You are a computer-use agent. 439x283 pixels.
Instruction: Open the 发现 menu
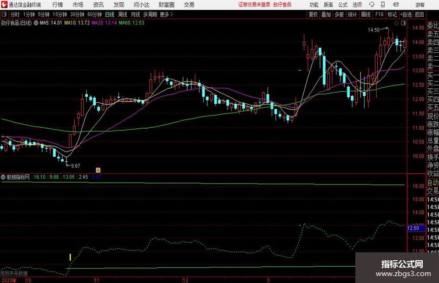tap(119, 5)
